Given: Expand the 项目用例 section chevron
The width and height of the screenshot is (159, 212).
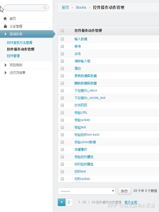Looking at the screenshot, I should click(5, 65).
